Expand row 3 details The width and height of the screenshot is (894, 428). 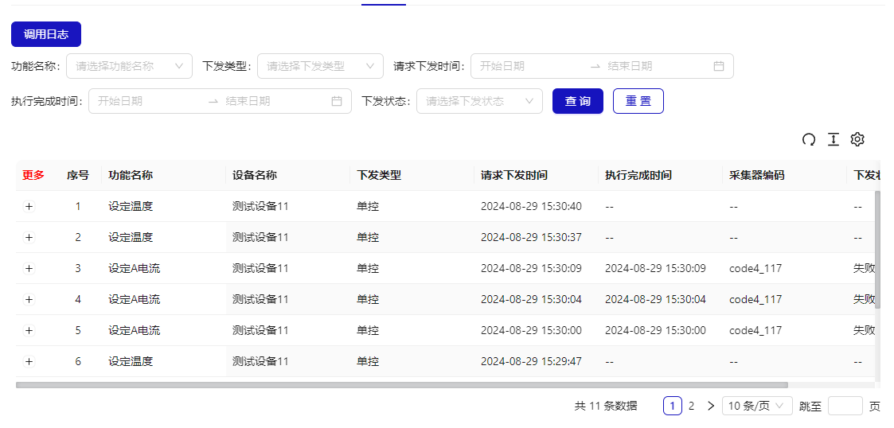(x=29, y=269)
